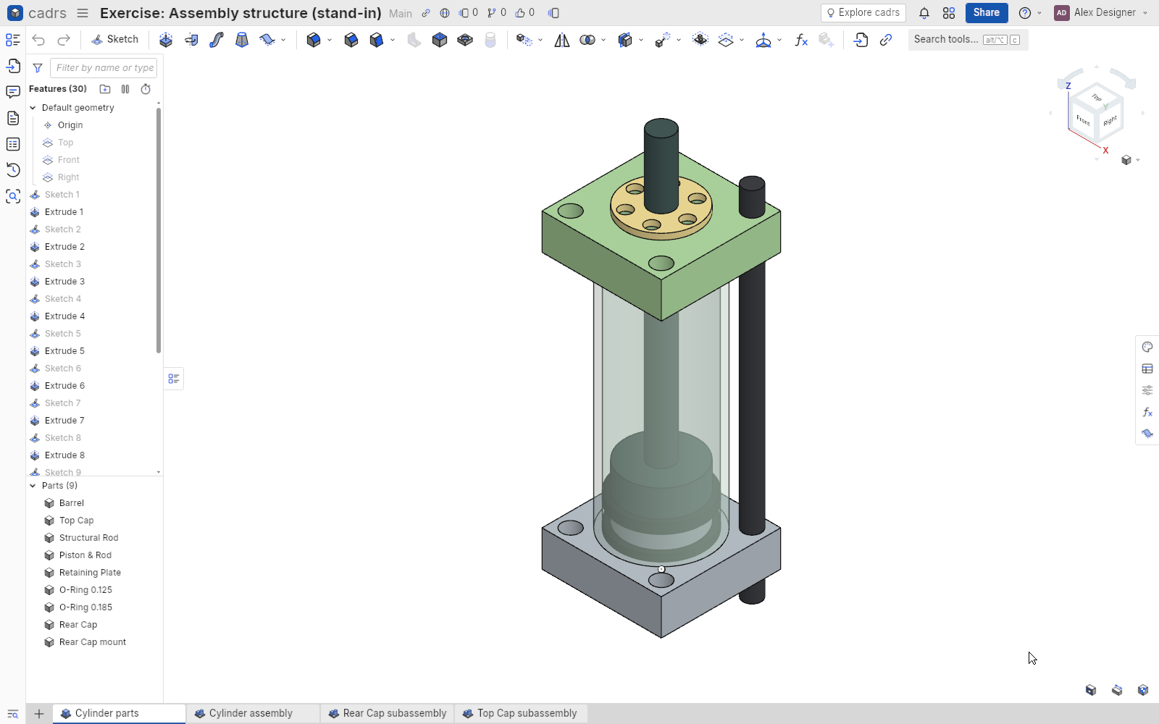The image size is (1159, 724).
Task: Switch to the Rear Cap subassembly tab
Action: [388, 714]
